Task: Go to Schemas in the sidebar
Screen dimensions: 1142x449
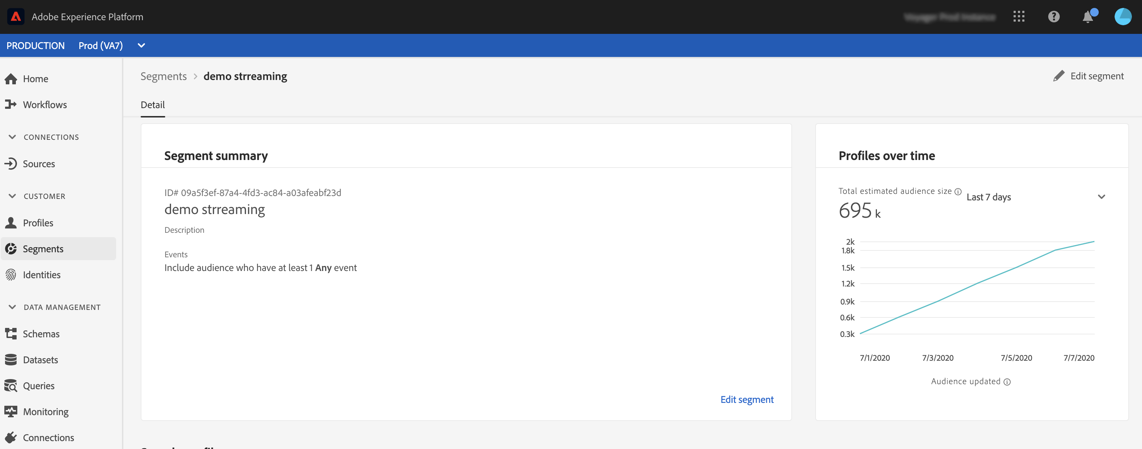Action: 41,334
